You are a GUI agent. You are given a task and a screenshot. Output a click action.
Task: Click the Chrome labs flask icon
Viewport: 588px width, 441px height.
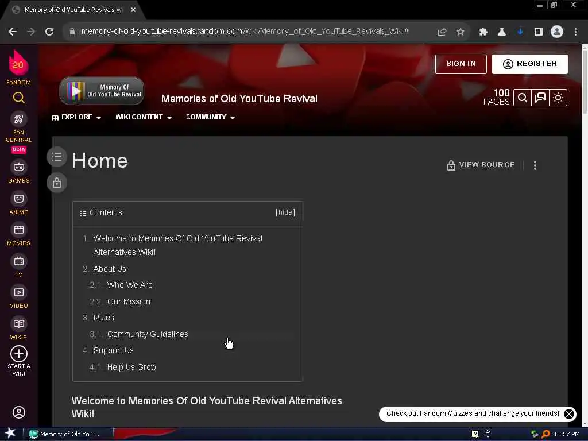tap(502, 32)
